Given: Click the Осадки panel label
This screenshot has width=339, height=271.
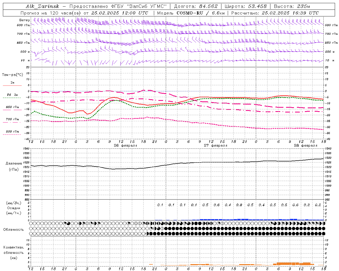Looking at the screenshot, I should [14, 208].
